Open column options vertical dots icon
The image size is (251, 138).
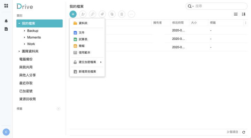pos(245,23)
